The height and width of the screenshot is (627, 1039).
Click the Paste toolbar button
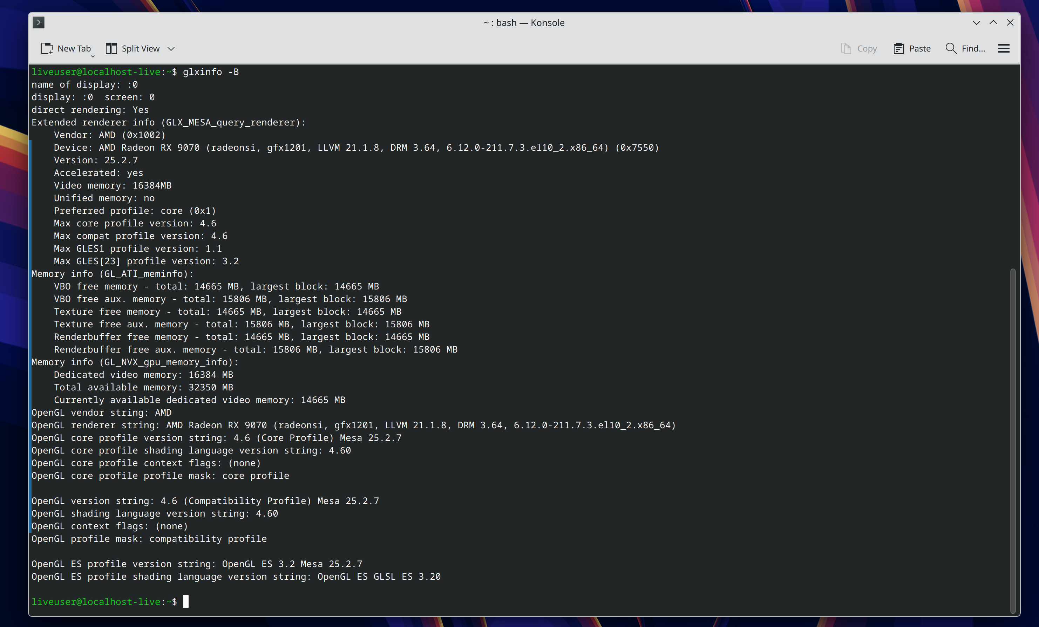click(912, 48)
